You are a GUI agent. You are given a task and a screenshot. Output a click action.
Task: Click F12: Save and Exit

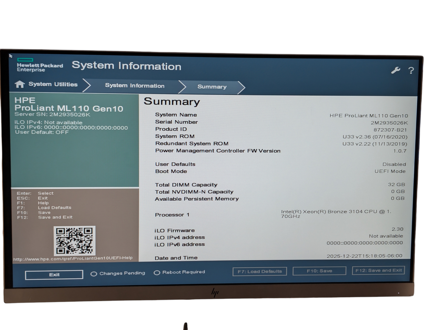(379, 271)
